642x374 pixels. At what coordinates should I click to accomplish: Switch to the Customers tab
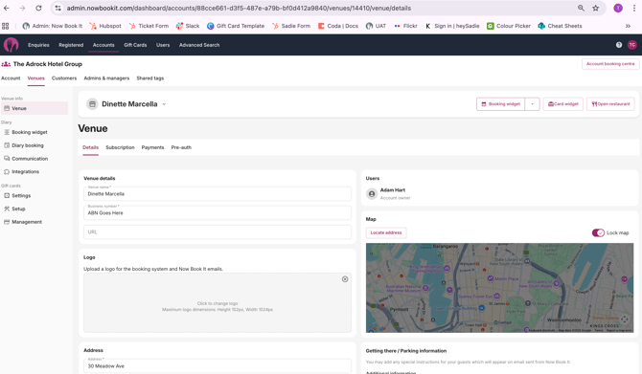tap(64, 78)
